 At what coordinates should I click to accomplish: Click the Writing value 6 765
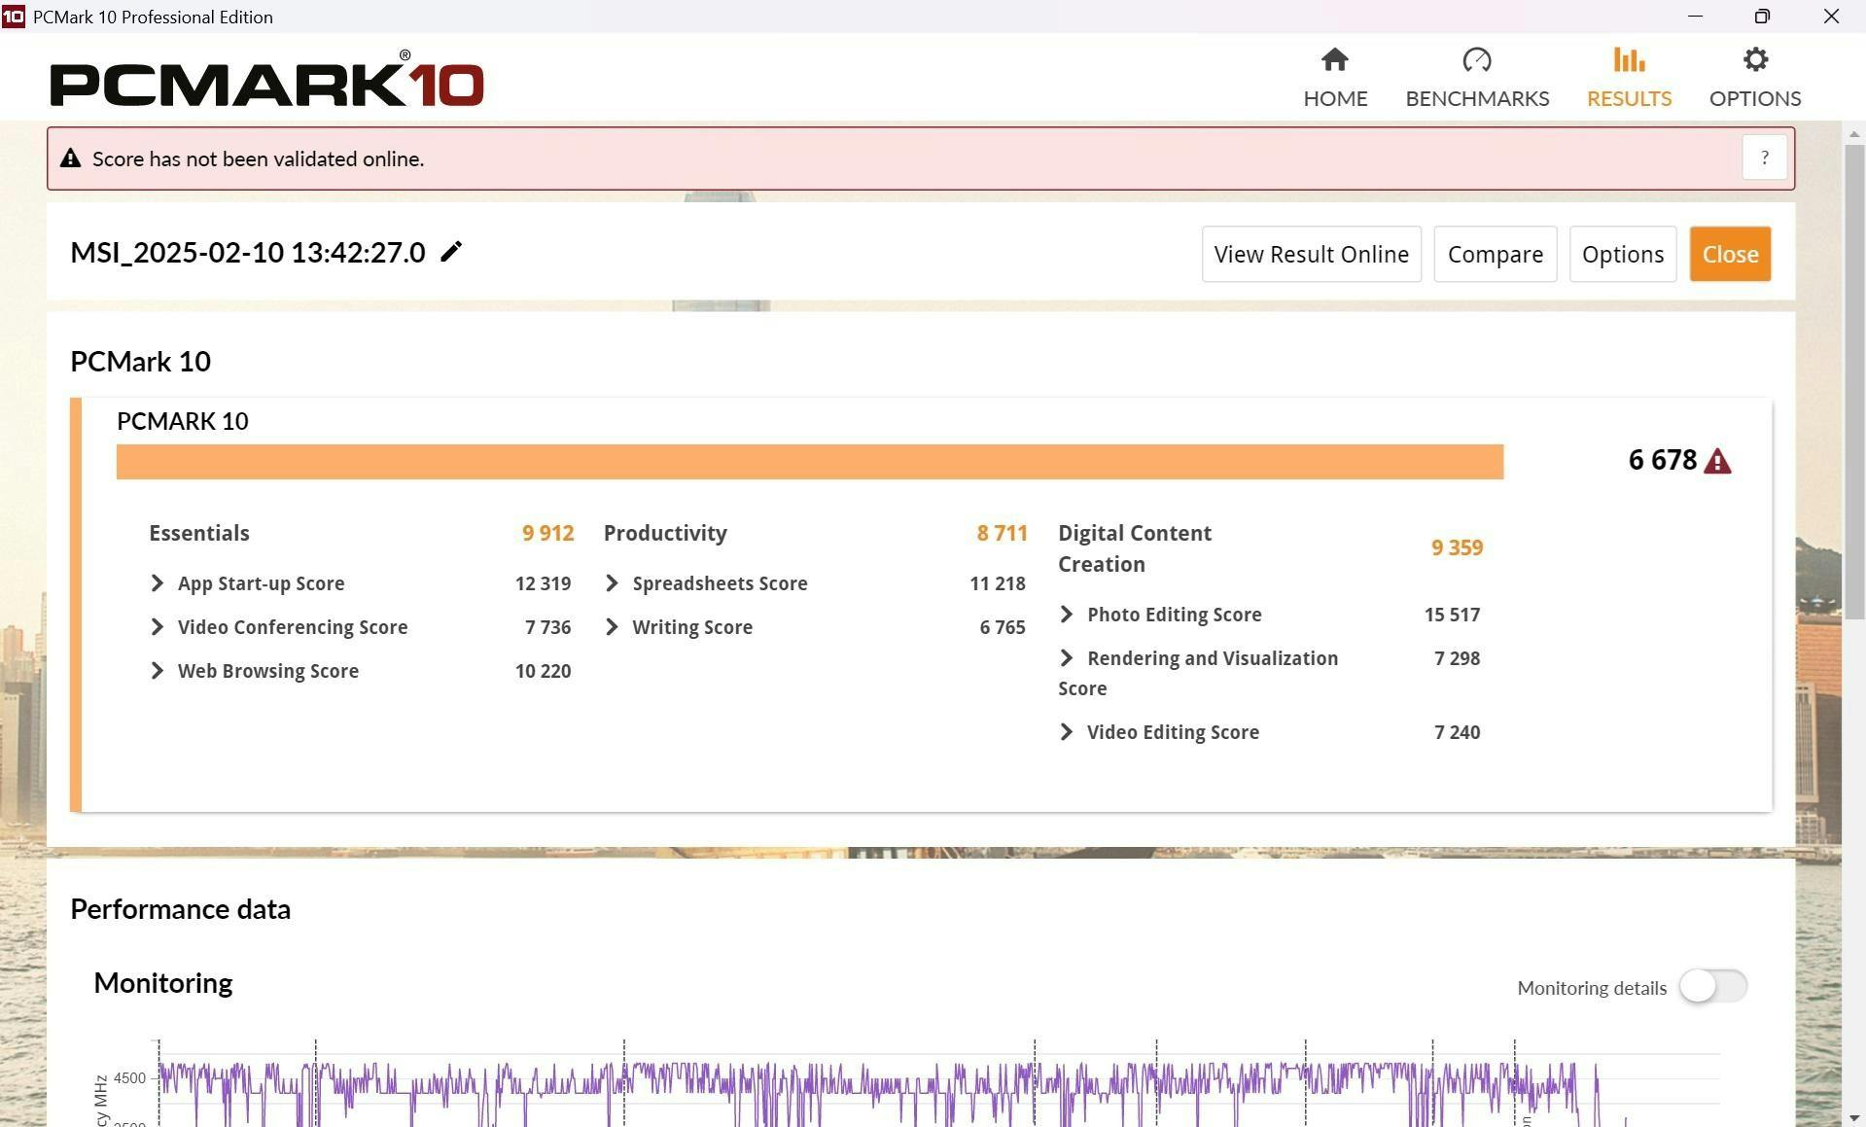click(1002, 627)
